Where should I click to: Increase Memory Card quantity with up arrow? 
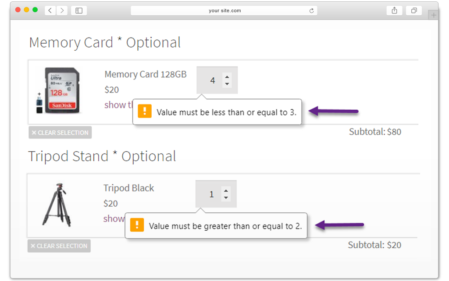227,77
